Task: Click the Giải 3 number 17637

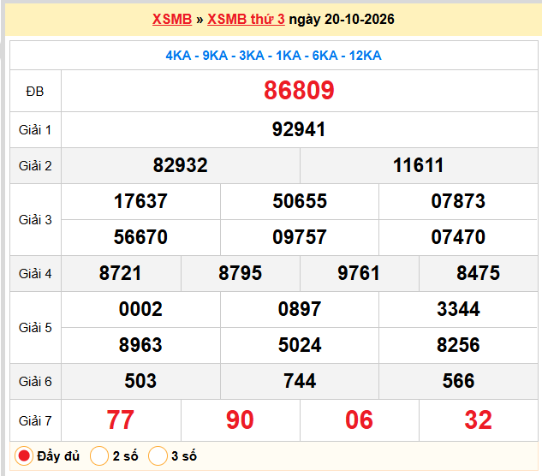Action: (140, 201)
